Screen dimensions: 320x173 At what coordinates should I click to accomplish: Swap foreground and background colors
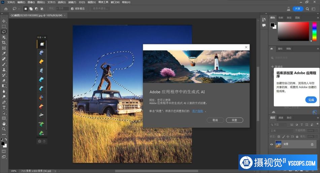tap(6, 139)
